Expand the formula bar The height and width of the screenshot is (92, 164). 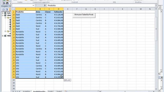[x=156, y=5]
